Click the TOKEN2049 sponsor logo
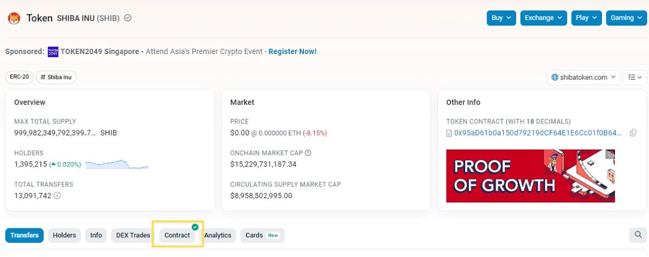The height and width of the screenshot is (257, 649). (53, 52)
